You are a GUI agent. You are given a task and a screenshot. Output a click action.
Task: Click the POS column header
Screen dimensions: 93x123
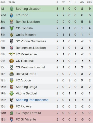3,3
